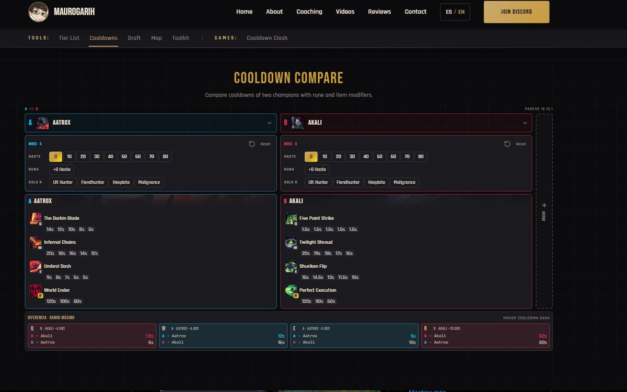Click Aatrox portrait in champion A selector
This screenshot has width=627, height=392.
point(42,123)
